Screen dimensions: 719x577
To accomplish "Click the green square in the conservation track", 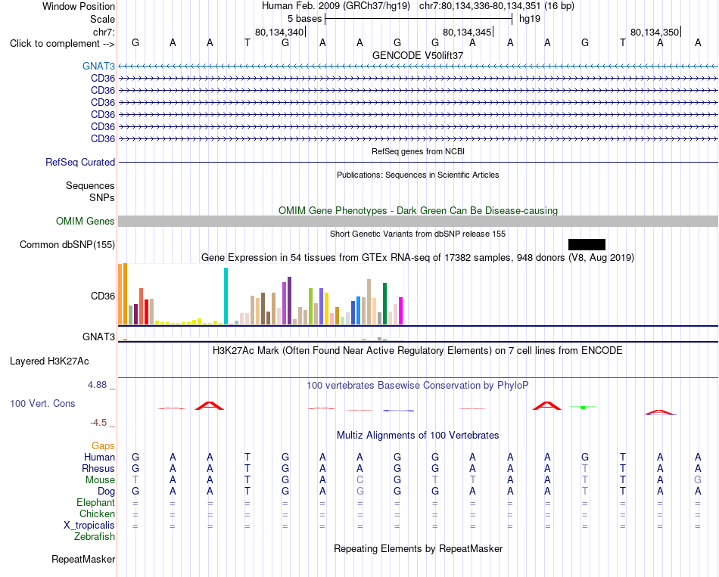I will click(583, 407).
